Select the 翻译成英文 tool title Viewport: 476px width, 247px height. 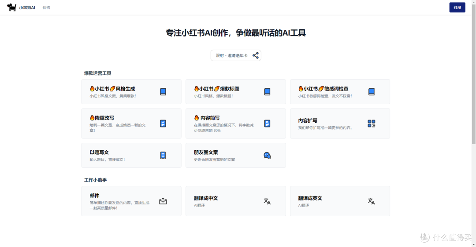310,198
